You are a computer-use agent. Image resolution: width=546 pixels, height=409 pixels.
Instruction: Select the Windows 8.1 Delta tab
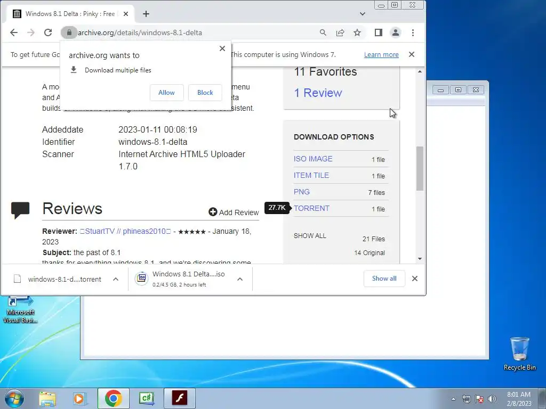click(70, 14)
